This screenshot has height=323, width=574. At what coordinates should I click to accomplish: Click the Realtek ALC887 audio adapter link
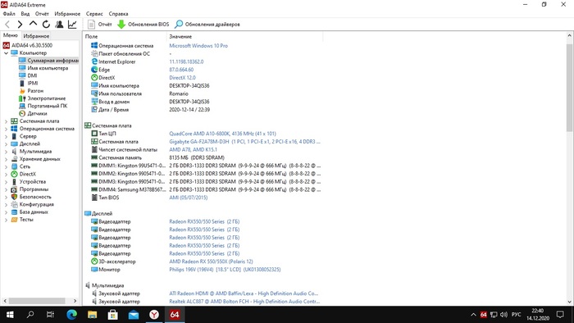pyautogui.click(x=244, y=302)
